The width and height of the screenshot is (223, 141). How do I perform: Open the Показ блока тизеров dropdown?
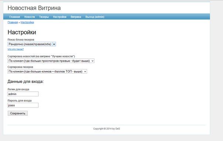pos(32,44)
